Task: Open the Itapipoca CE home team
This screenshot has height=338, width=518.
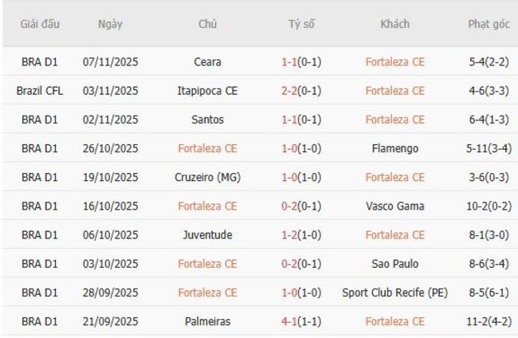Action: pos(208,91)
